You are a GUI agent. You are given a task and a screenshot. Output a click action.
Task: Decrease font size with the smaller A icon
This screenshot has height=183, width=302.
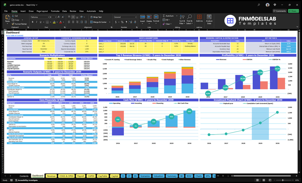[x=63, y=17]
